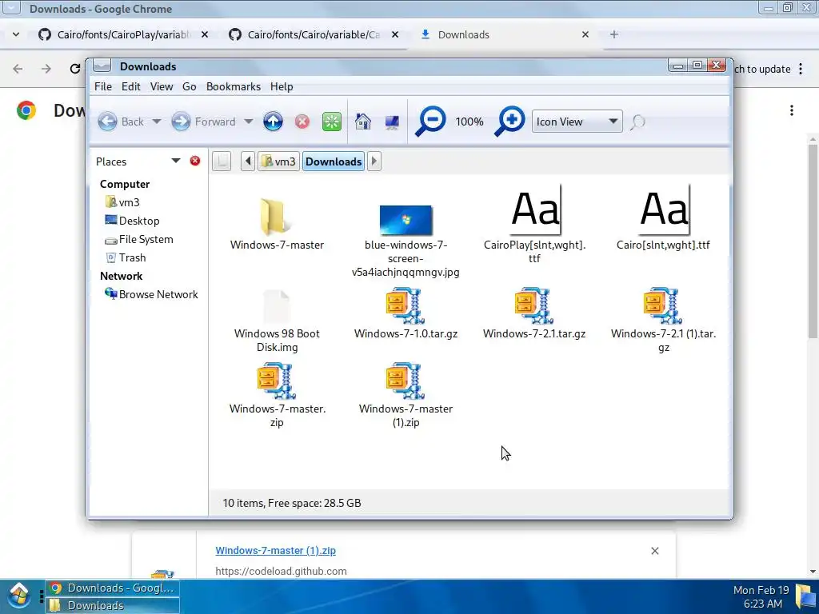Close the Places side pane
Viewport: 819px width, 614px height.
(195, 161)
